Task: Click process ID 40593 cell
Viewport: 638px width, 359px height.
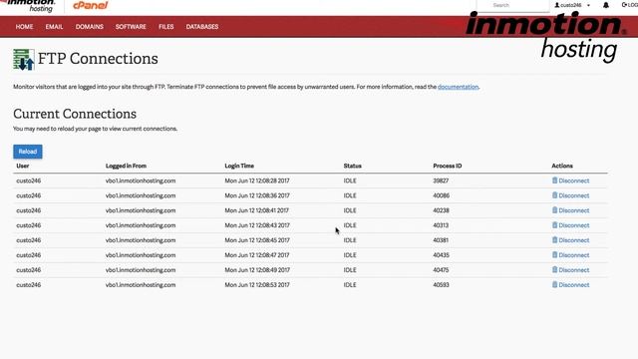Action: [441, 285]
